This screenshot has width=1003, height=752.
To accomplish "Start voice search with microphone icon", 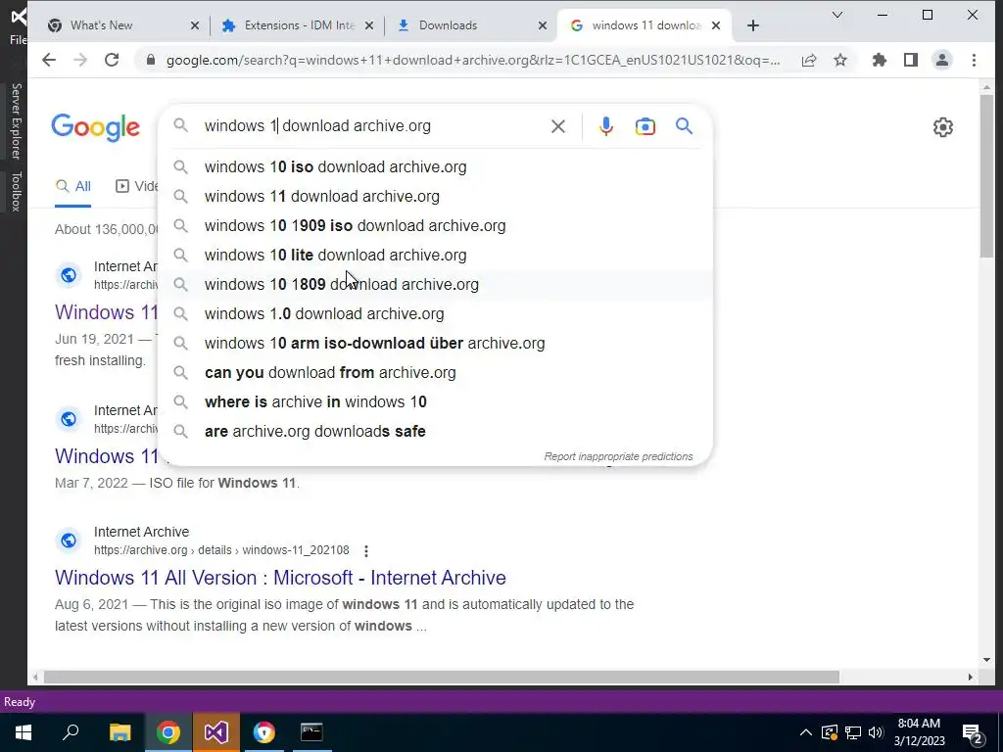I will [606, 126].
